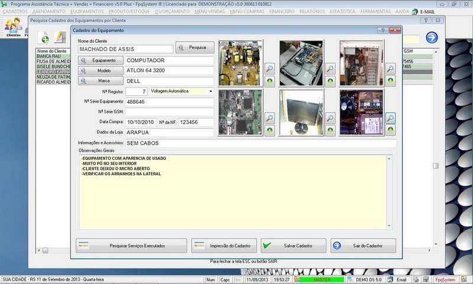Click the blue arrow exit icon
Image resolution: width=473 pixels, height=284 pixels.
coord(432,37)
